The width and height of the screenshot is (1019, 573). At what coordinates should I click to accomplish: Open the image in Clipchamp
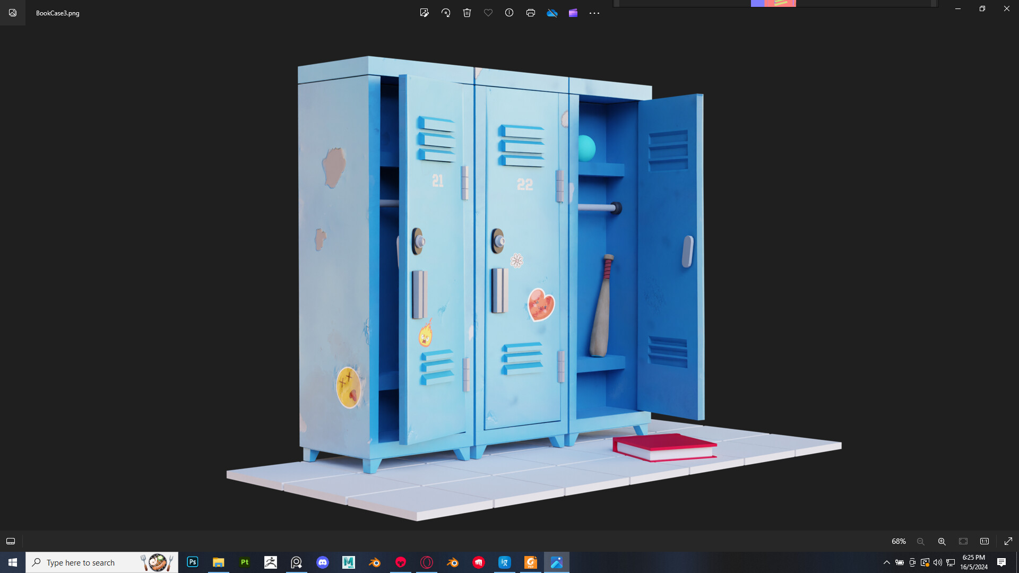(x=573, y=13)
